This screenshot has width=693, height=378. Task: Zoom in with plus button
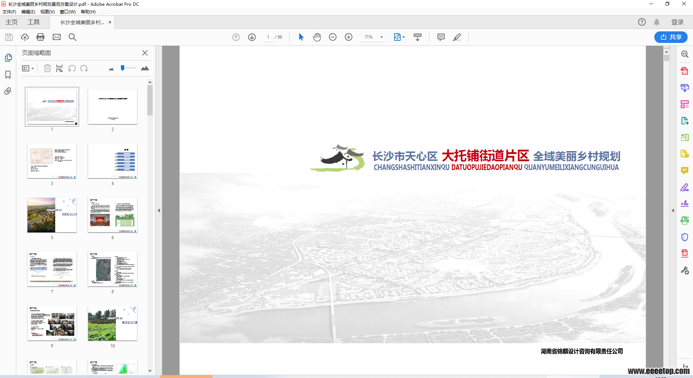[349, 37]
